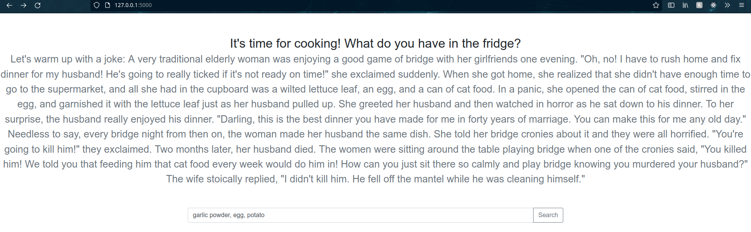
Task: Open the Firefox hamburger menu
Action: pos(741,5)
